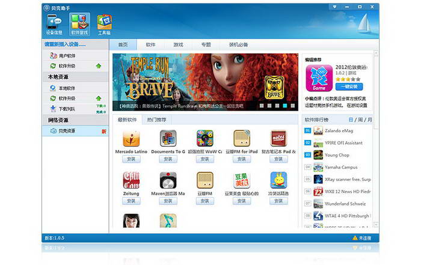Click the 一键安装 one-click install button
The width and height of the screenshot is (421, 265).
(349, 87)
